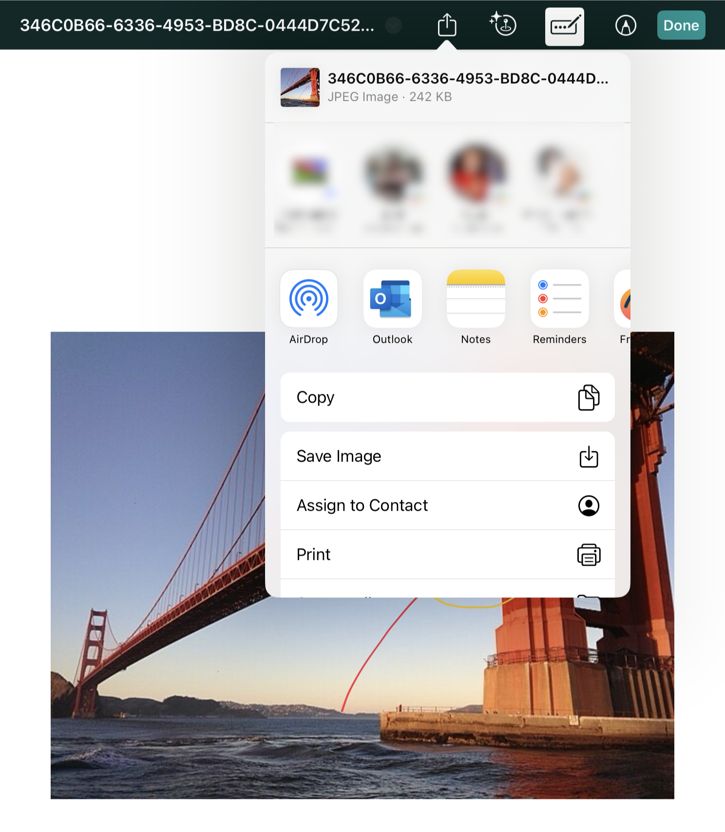Choose Save Image from the action list
Viewport: 725px width, 832px height.
447,456
